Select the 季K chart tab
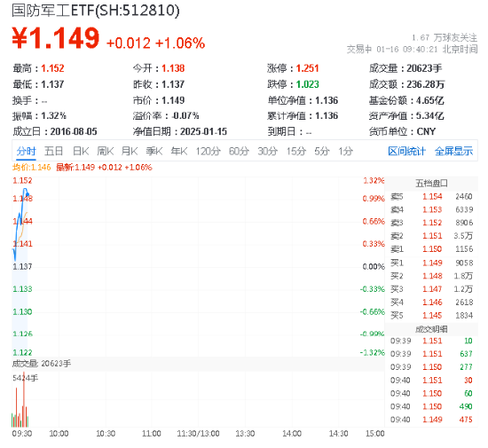Image resolution: width=488 pixels, height=448 pixels. click(154, 151)
